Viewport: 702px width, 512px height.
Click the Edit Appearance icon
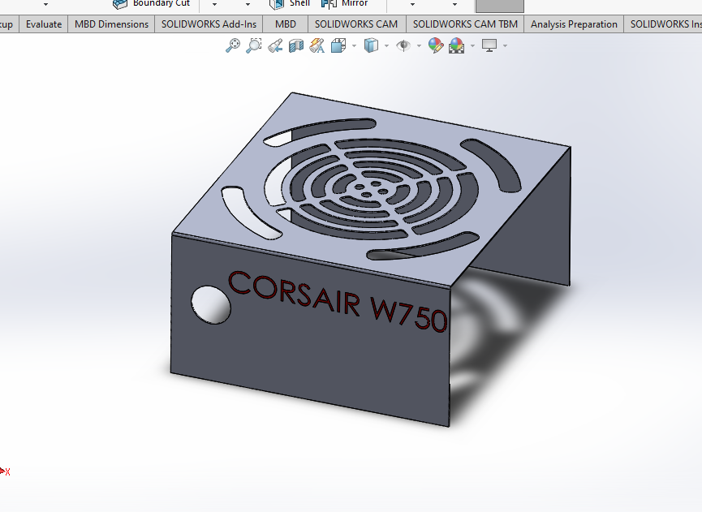[436, 46]
